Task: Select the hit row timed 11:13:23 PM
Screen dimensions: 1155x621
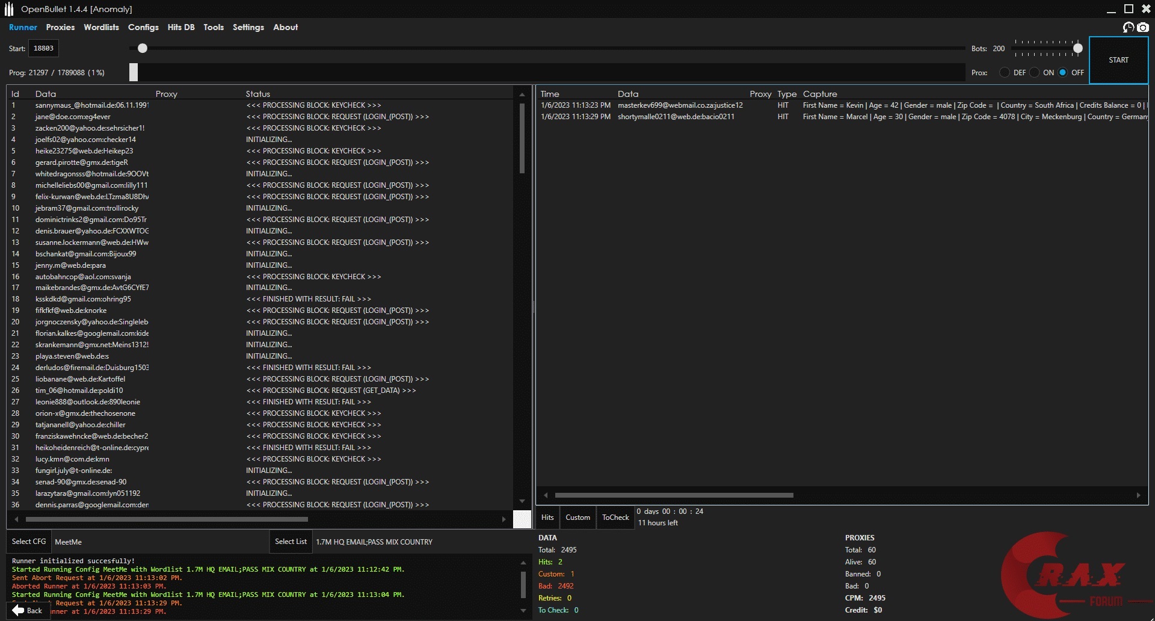Action: point(842,105)
